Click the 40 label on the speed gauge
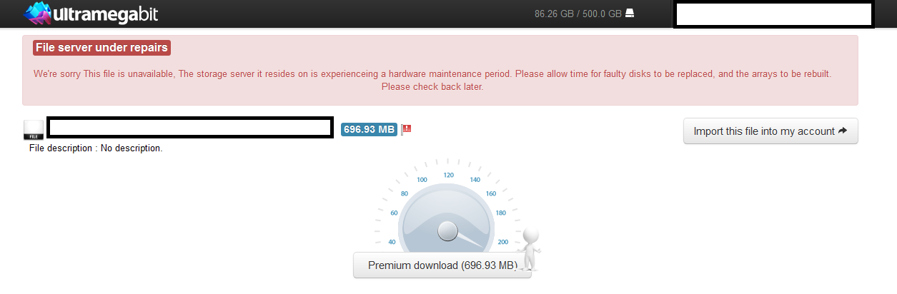The image size is (897, 294). point(393,243)
